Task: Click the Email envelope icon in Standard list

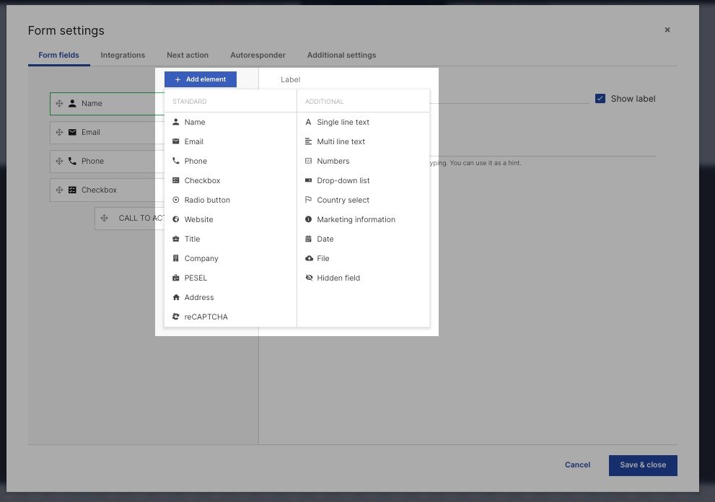Action: coord(175,141)
